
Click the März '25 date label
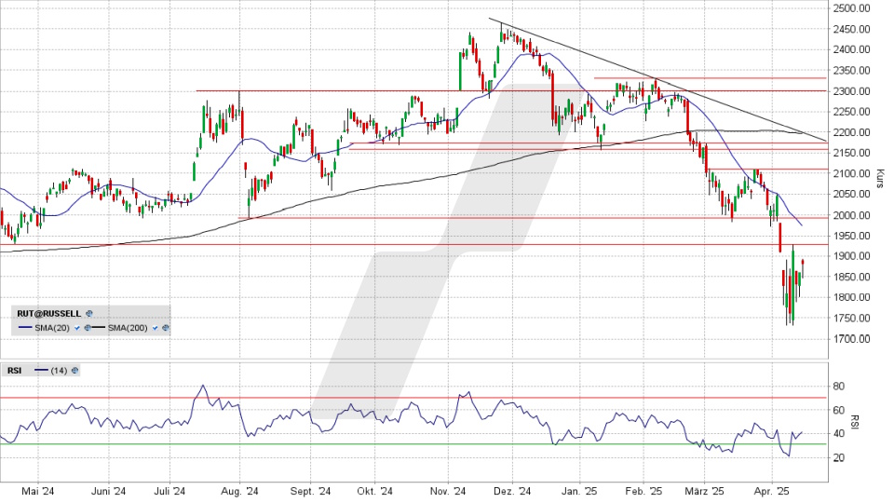point(704,491)
